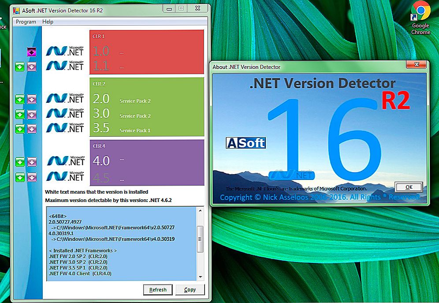Image resolution: width=439 pixels, height=303 pixels.
Task: Click the scroll-down arrow in the details box
Action: tap(201, 277)
